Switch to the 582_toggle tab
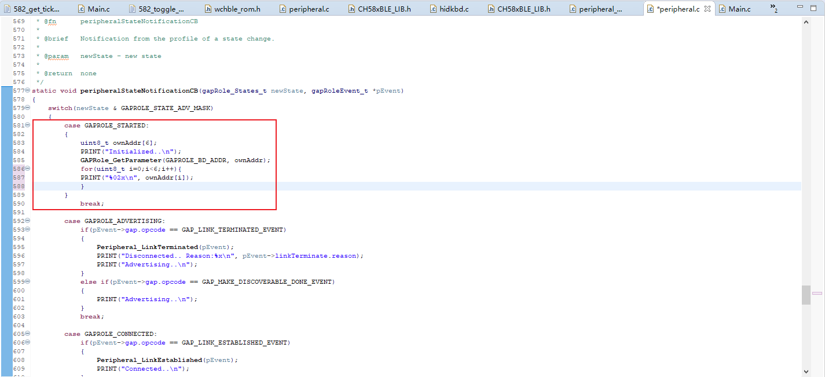 pyautogui.click(x=161, y=9)
